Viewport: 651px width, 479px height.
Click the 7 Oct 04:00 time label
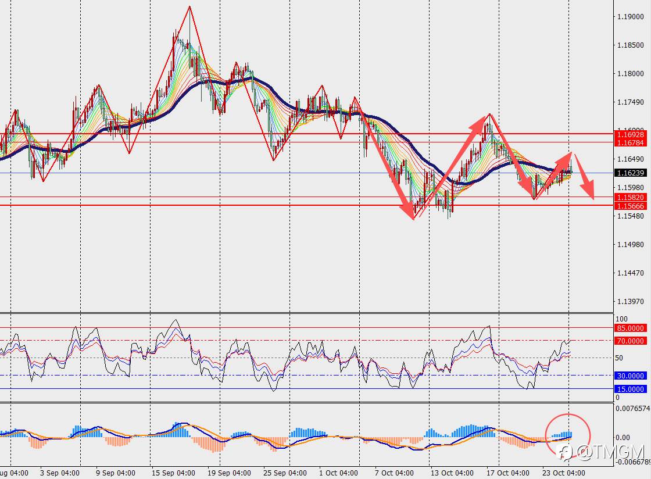[x=394, y=473]
